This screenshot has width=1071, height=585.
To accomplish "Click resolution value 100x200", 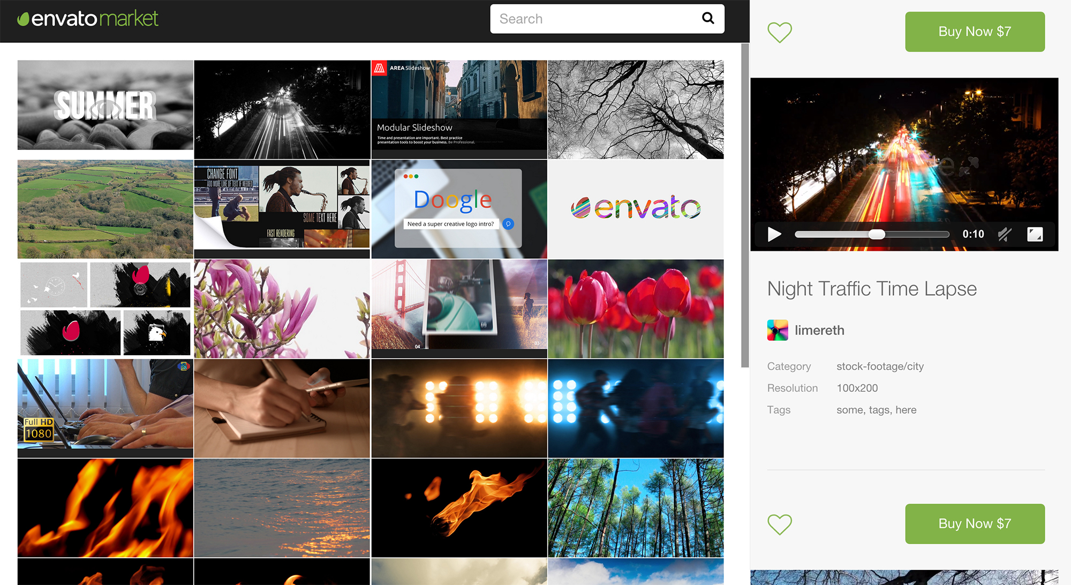I will (857, 388).
